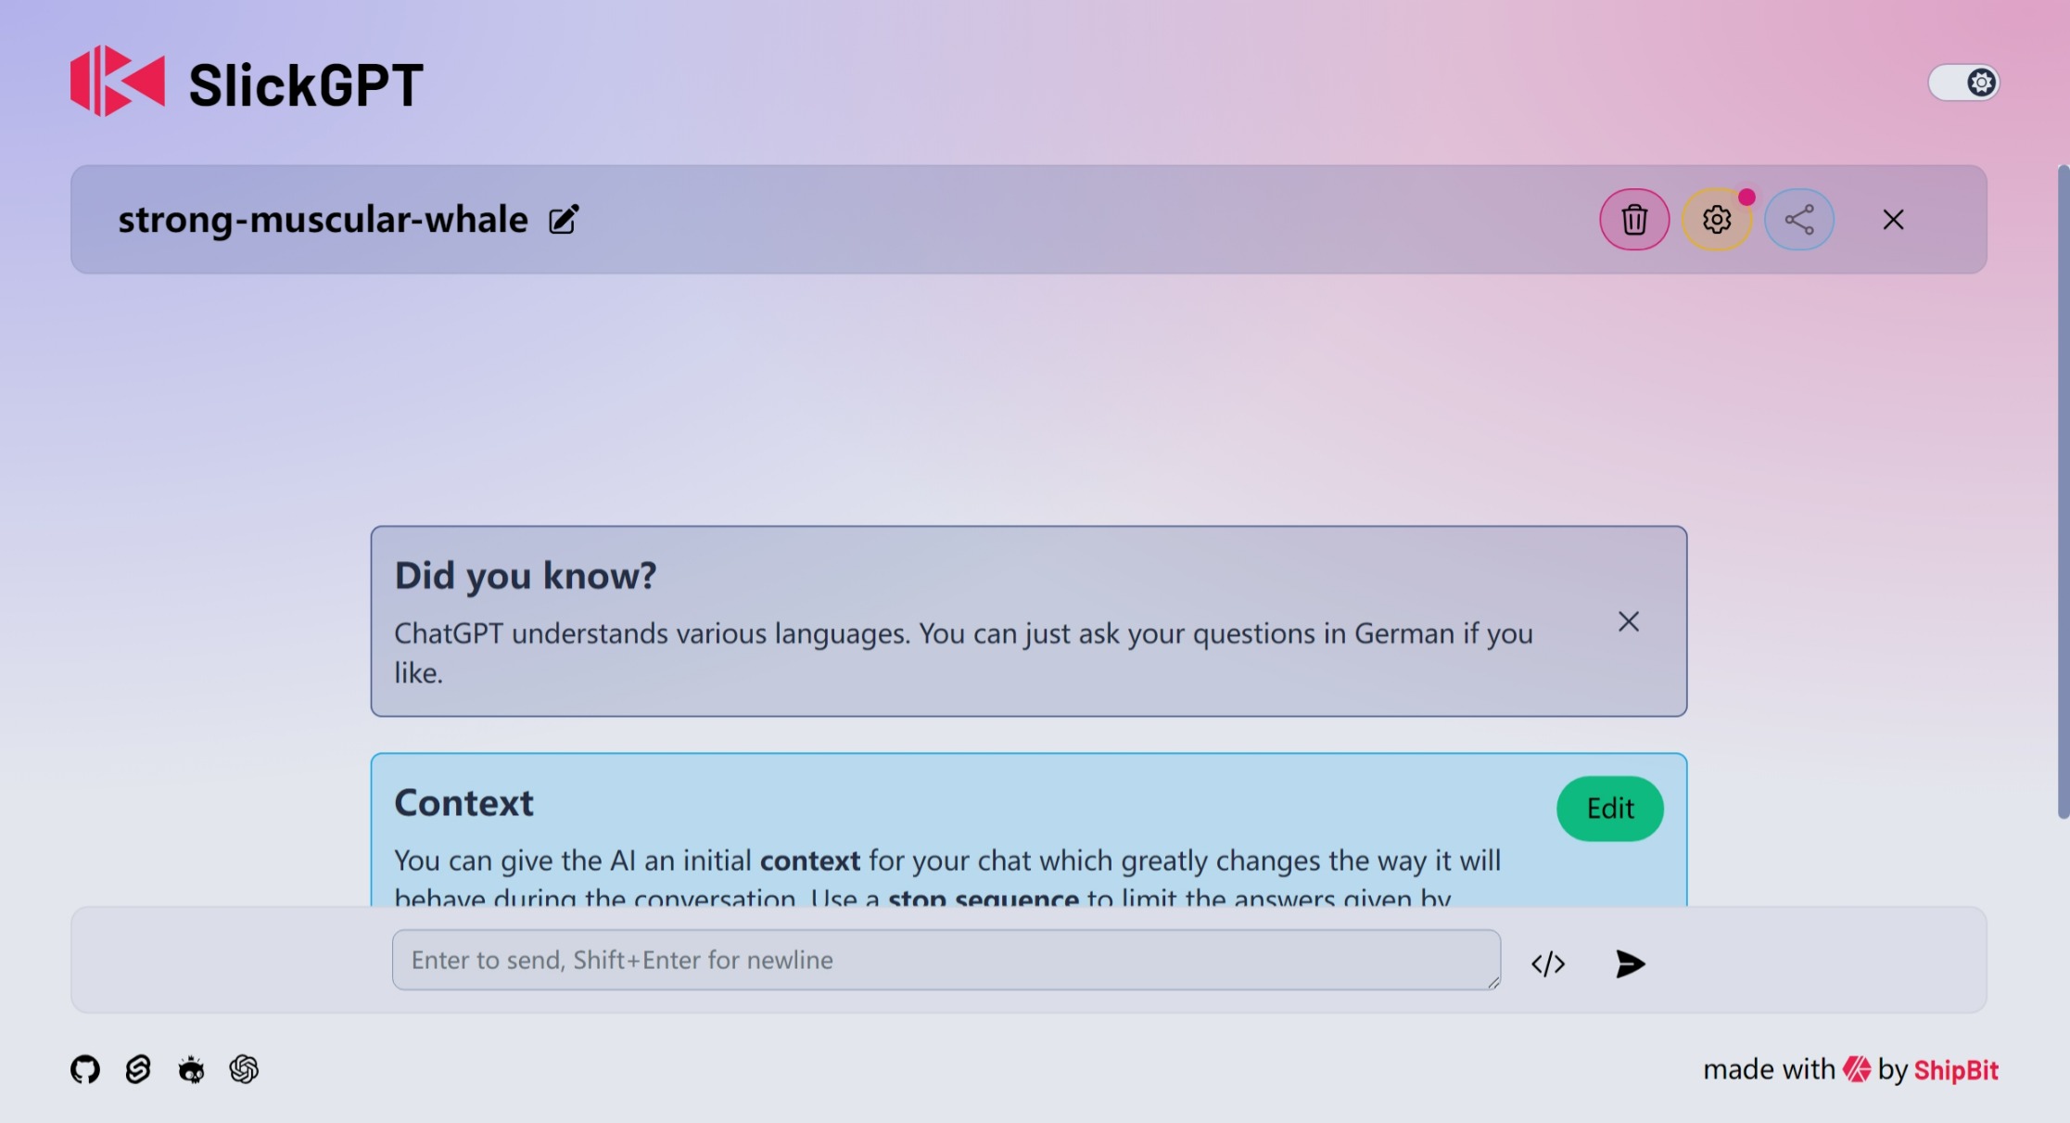Send the message with paper plane icon
This screenshot has height=1123, width=2070.
pos(1630,964)
